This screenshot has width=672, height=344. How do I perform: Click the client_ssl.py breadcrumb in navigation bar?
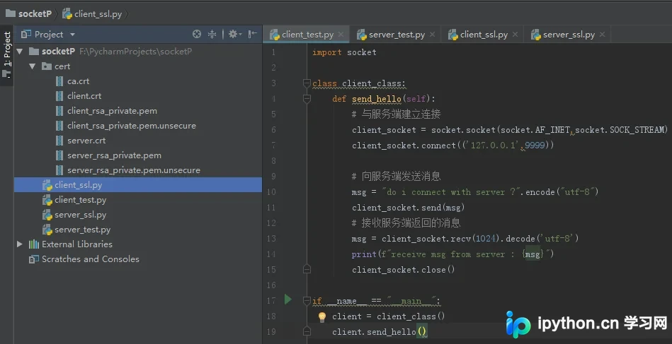pyautogui.click(x=92, y=13)
